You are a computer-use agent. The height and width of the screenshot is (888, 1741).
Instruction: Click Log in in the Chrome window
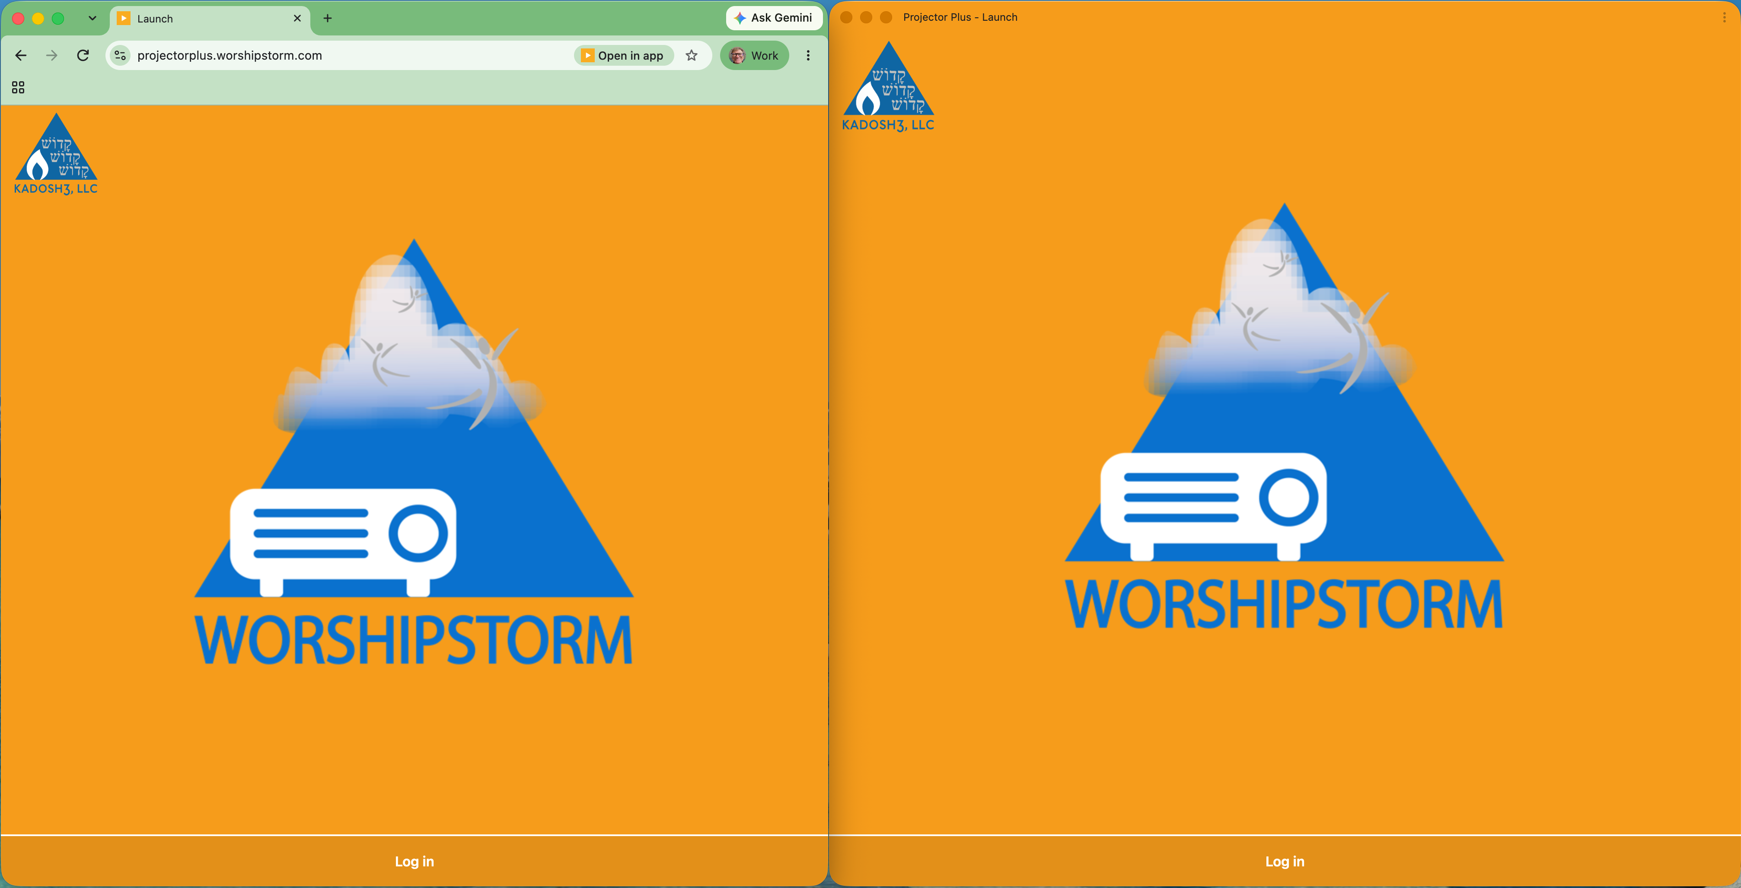coord(415,861)
